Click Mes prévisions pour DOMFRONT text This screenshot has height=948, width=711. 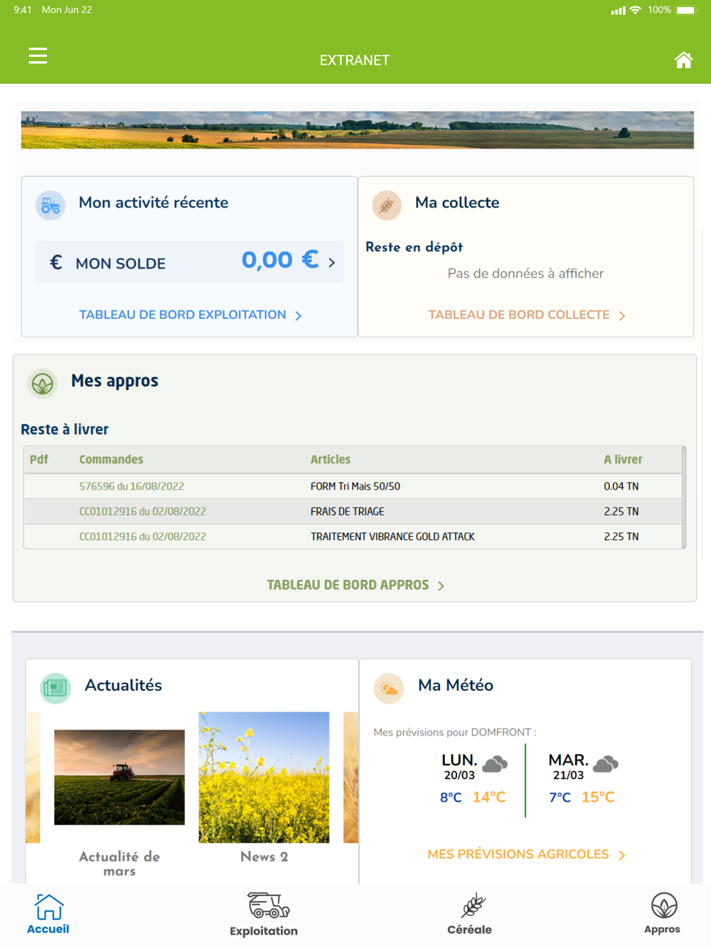coord(455,732)
